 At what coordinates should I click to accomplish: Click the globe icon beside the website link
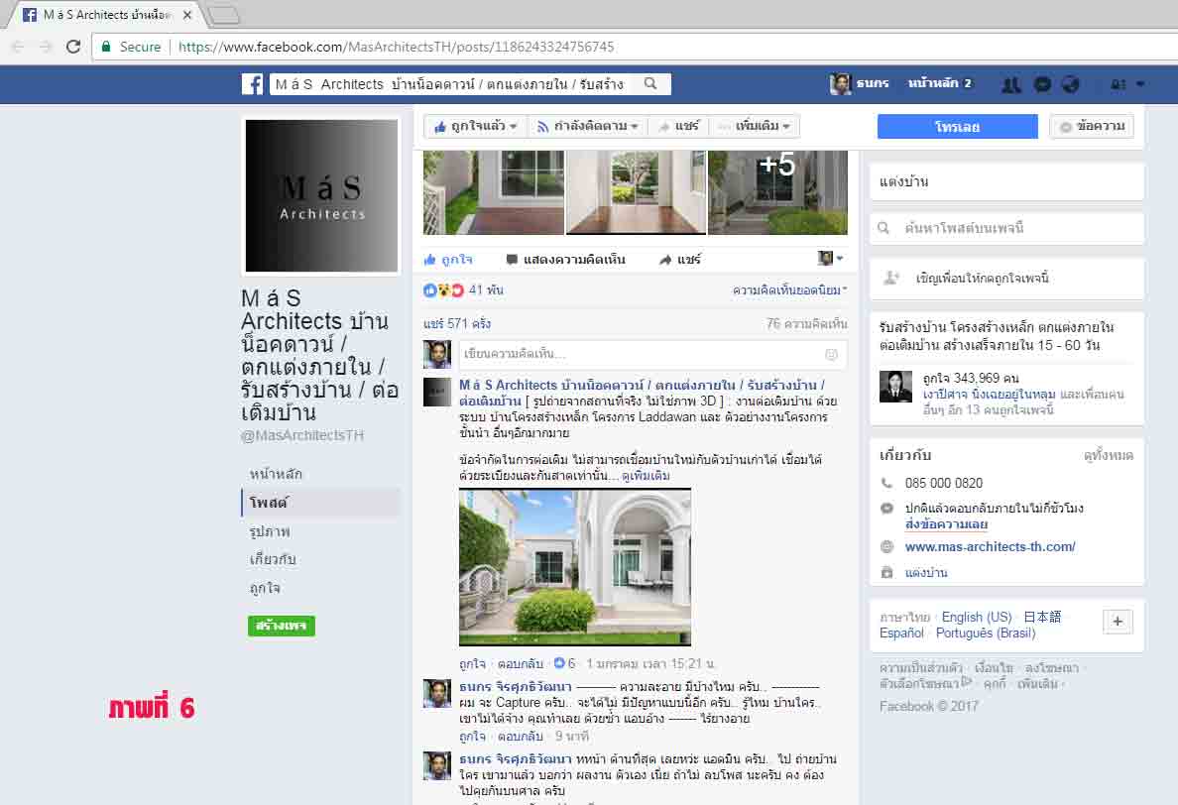click(x=886, y=546)
